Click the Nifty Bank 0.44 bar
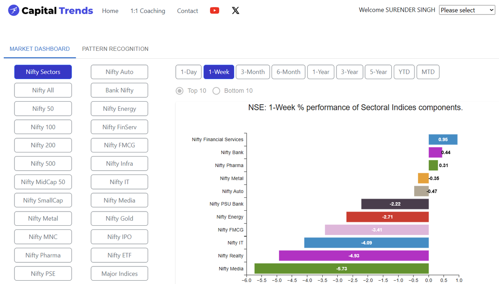The width and height of the screenshot is (499, 284). (x=435, y=152)
